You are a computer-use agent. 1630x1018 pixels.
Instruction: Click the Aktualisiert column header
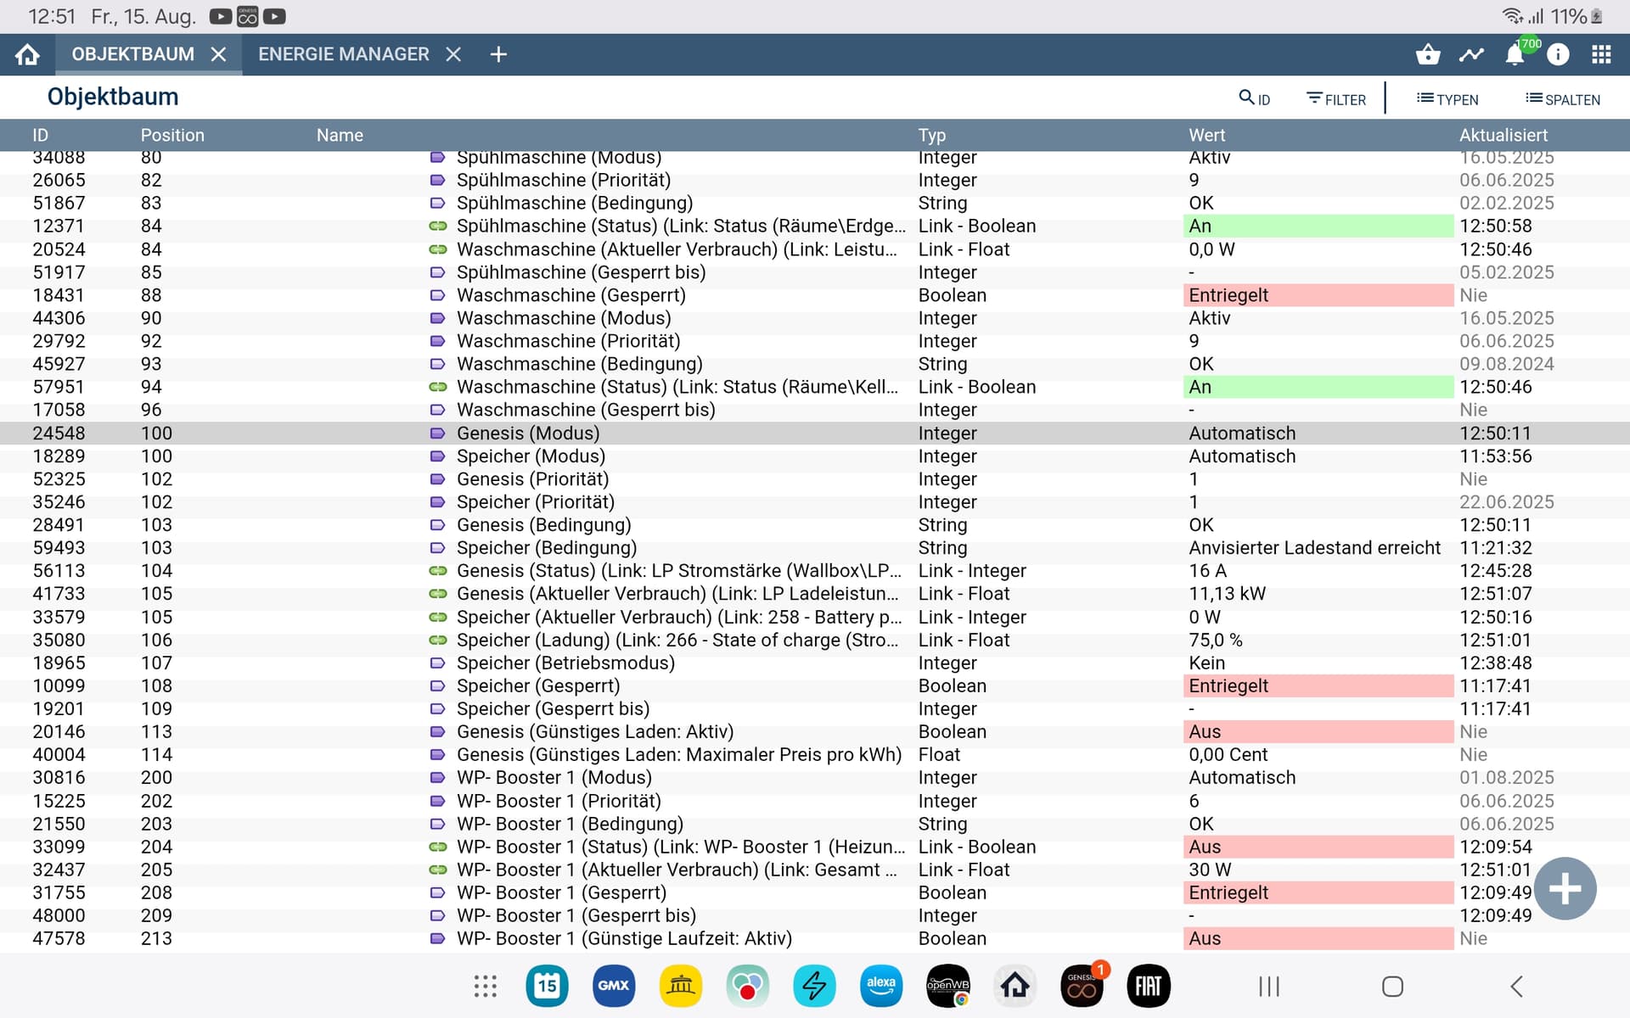(x=1503, y=135)
